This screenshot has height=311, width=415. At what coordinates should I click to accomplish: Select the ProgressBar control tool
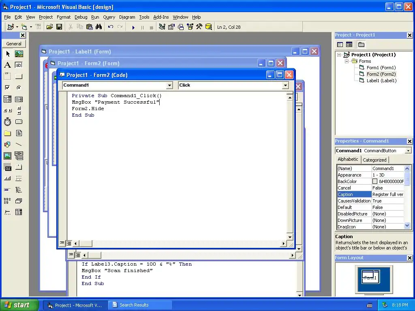[8, 190]
